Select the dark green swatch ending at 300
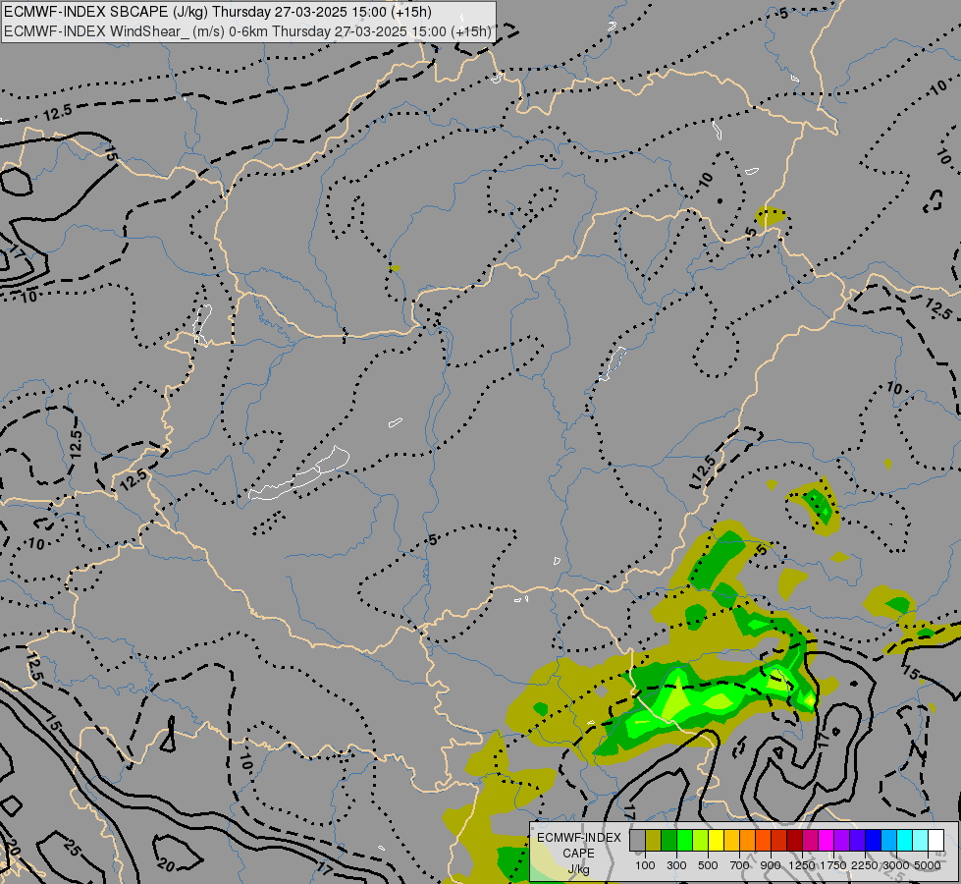 668,841
